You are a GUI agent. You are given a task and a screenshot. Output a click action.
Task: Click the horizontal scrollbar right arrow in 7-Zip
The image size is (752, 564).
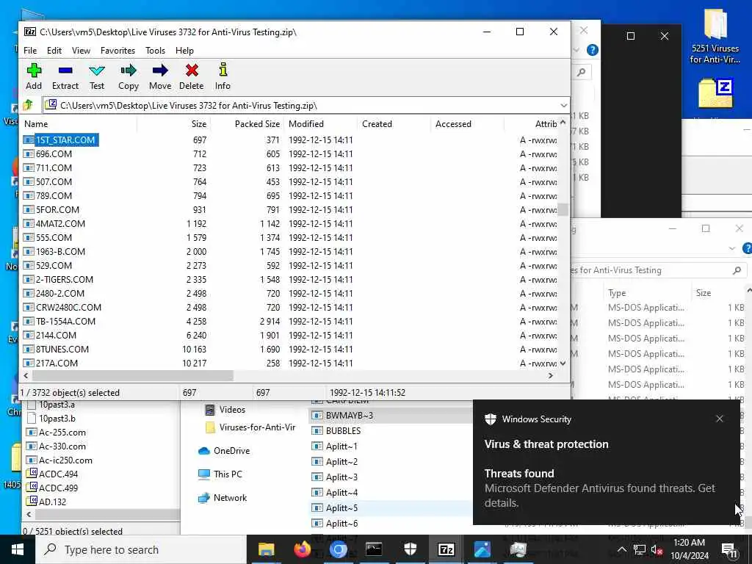(x=551, y=376)
